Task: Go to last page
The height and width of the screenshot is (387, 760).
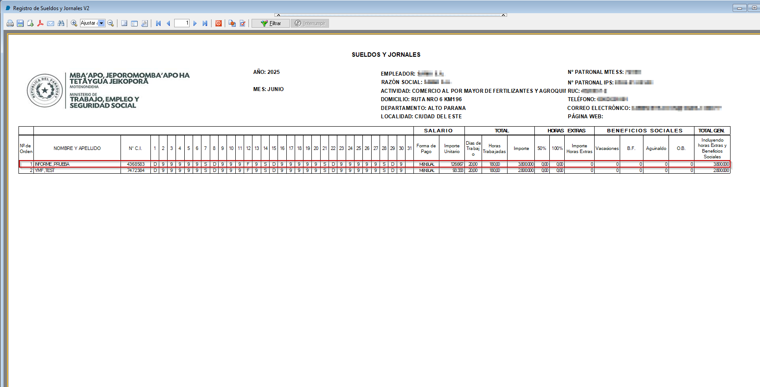Action: [205, 23]
